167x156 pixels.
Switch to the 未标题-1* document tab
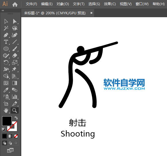[55, 13]
